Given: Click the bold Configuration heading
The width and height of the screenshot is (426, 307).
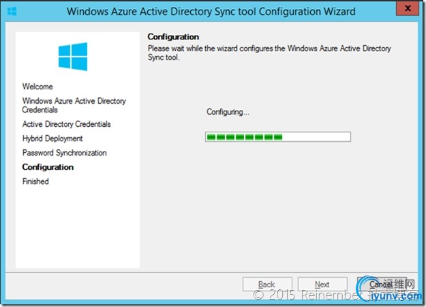Looking at the screenshot, I should tap(173, 37).
